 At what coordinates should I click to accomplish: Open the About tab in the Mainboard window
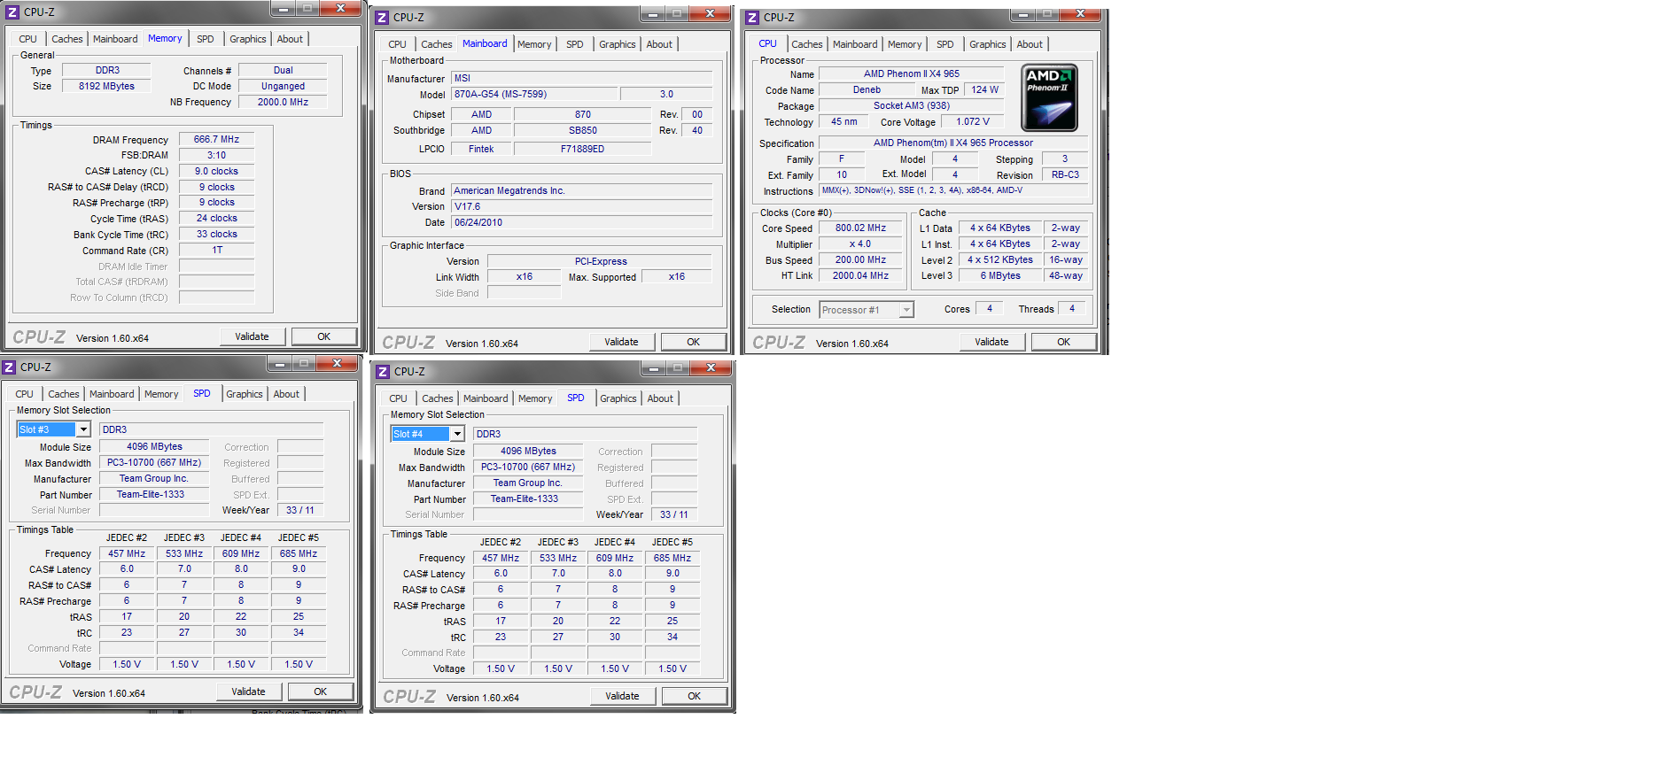coord(659,44)
